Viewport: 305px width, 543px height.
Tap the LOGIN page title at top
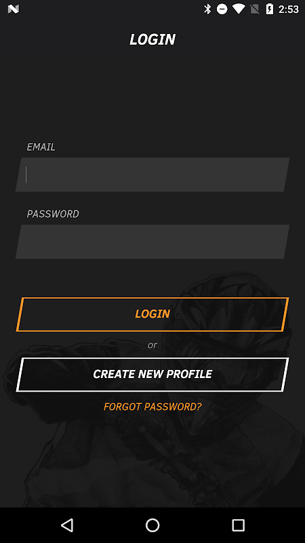pos(152,39)
